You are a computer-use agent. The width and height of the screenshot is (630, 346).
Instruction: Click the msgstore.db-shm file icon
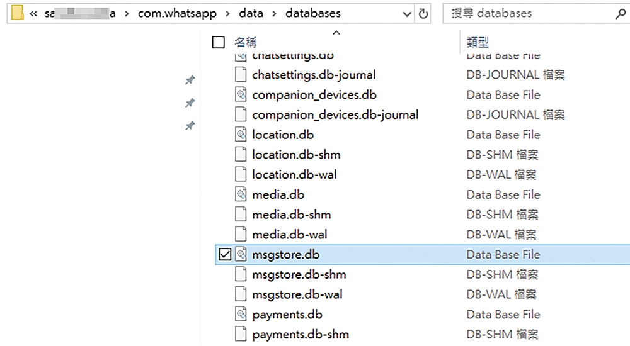point(241,274)
